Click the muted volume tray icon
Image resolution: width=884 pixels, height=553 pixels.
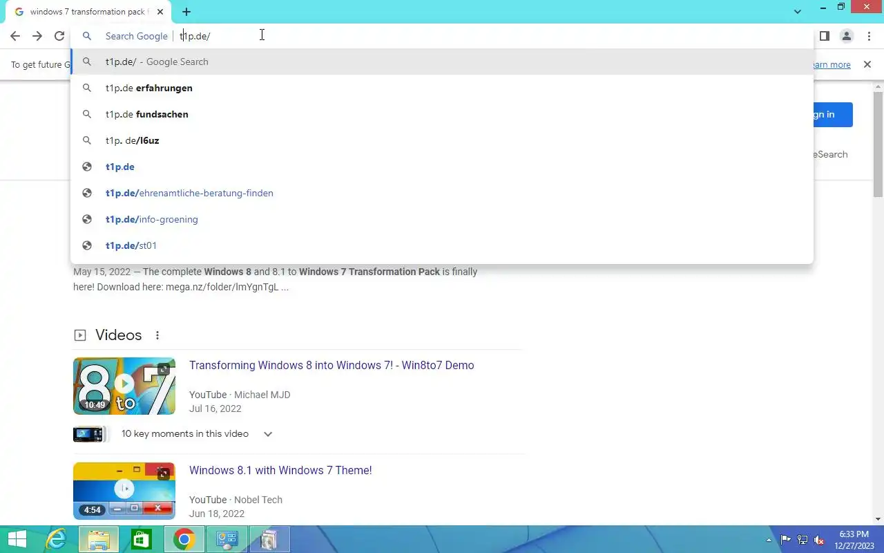(x=819, y=540)
